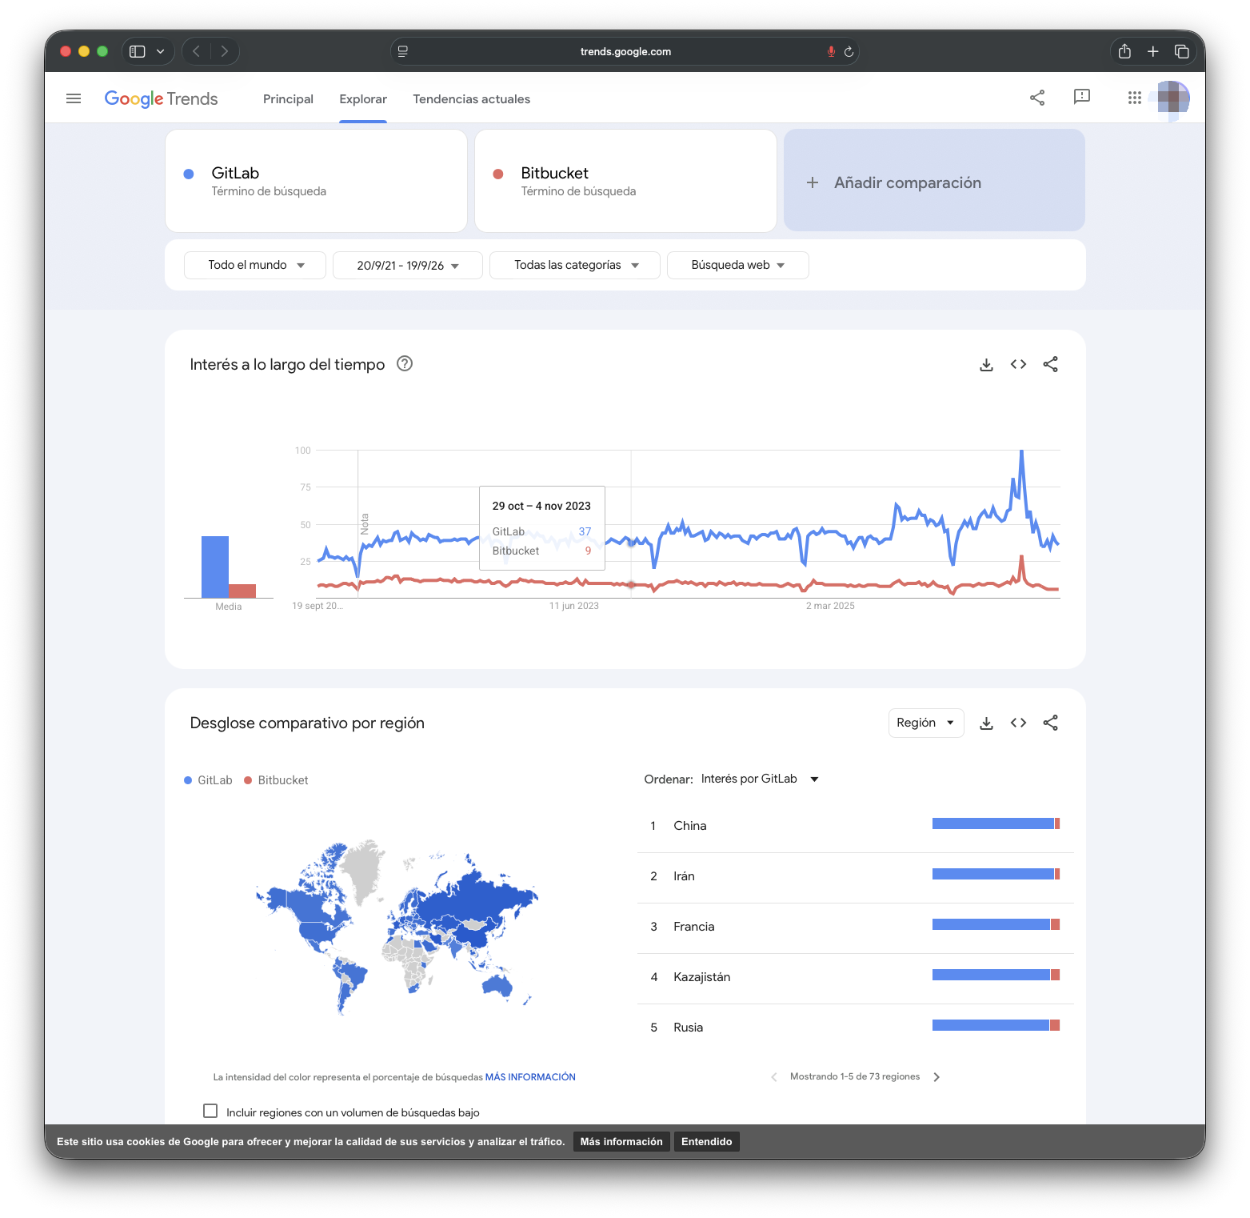Open the 20/9/21 - 19/9/26 date range dropdown
This screenshot has height=1218, width=1250.
(x=408, y=266)
